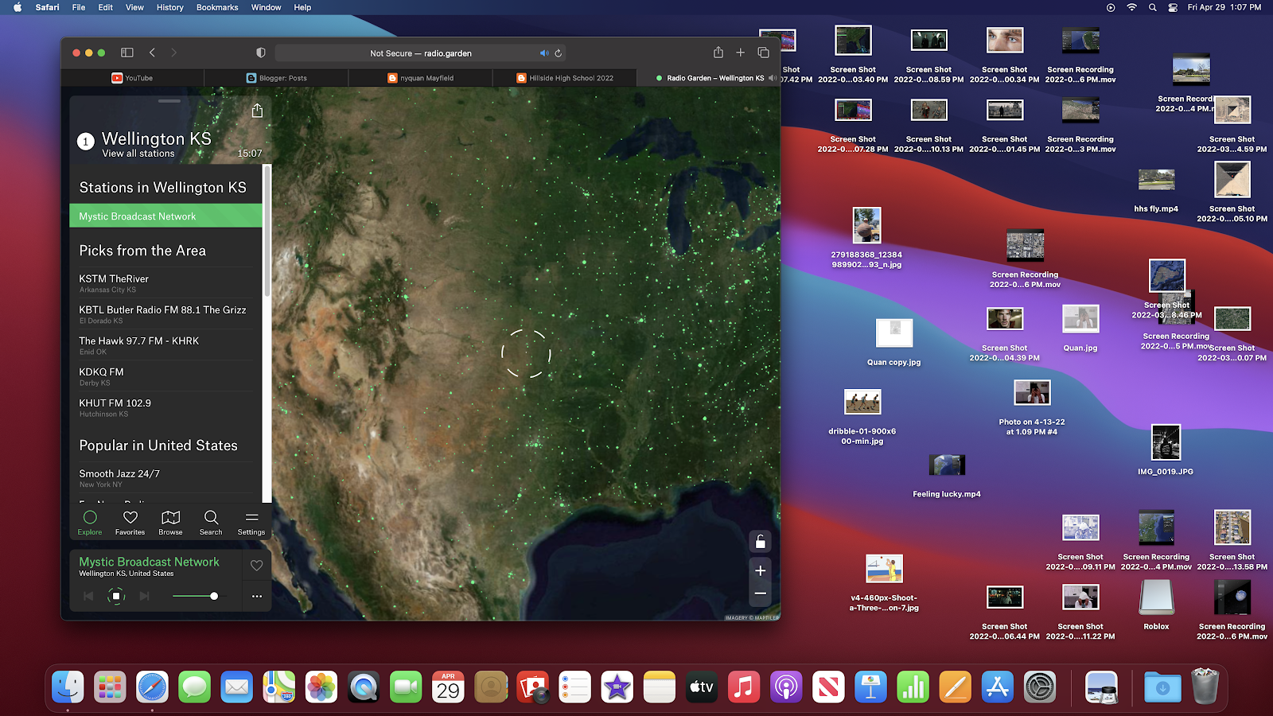Click the station list scrollbar
Viewport: 1273px width, 716px height.
pyautogui.click(x=267, y=231)
